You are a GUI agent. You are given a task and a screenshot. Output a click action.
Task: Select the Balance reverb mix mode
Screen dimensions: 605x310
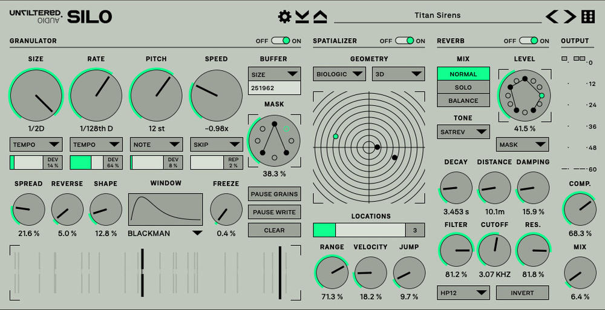(x=463, y=101)
